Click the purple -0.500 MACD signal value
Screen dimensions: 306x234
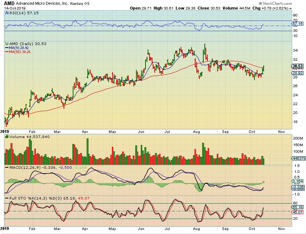(65, 167)
